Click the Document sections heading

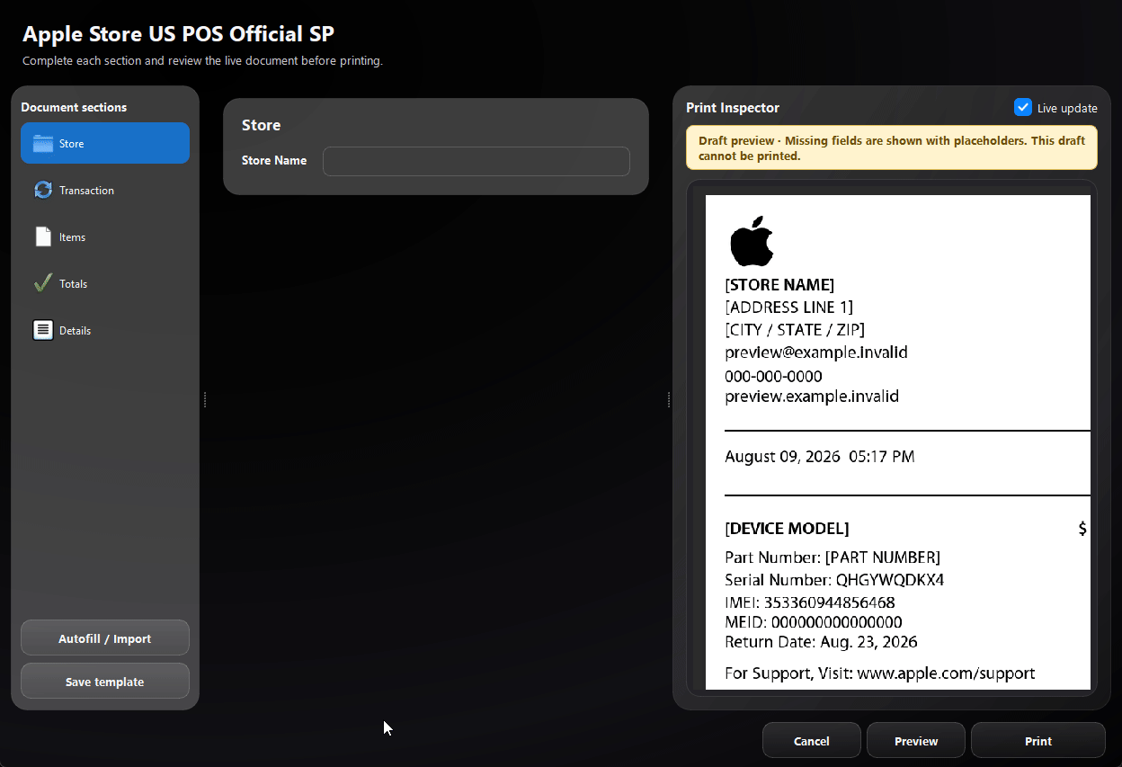coord(74,107)
